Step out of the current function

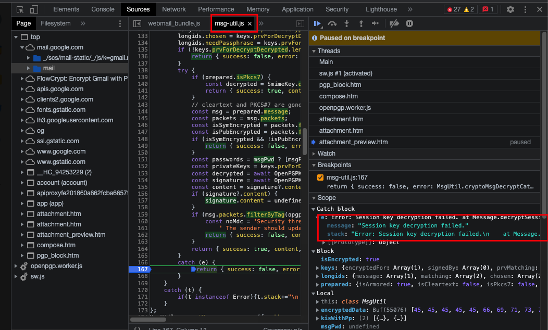pos(360,23)
